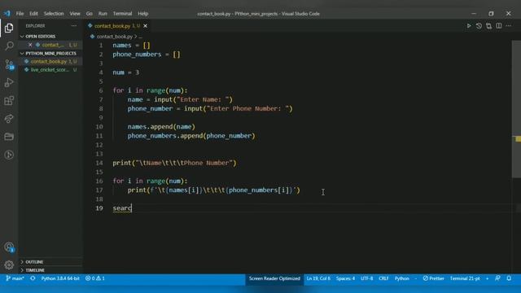521x293 pixels.
Task: Split the editor to the right
Action: point(499,25)
